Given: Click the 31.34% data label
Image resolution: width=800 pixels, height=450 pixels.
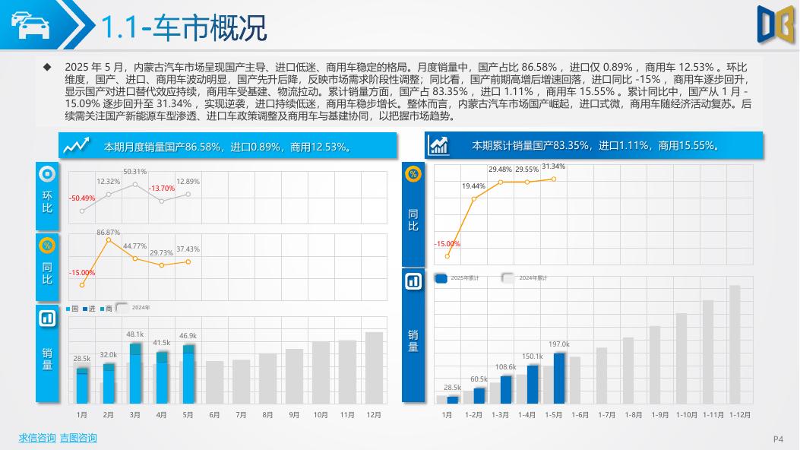Looking at the screenshot, I should pyautogui.click(x=554, y=166).
